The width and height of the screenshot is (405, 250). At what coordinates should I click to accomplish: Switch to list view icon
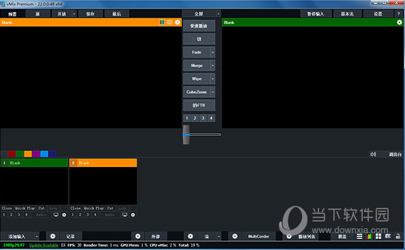359,236
